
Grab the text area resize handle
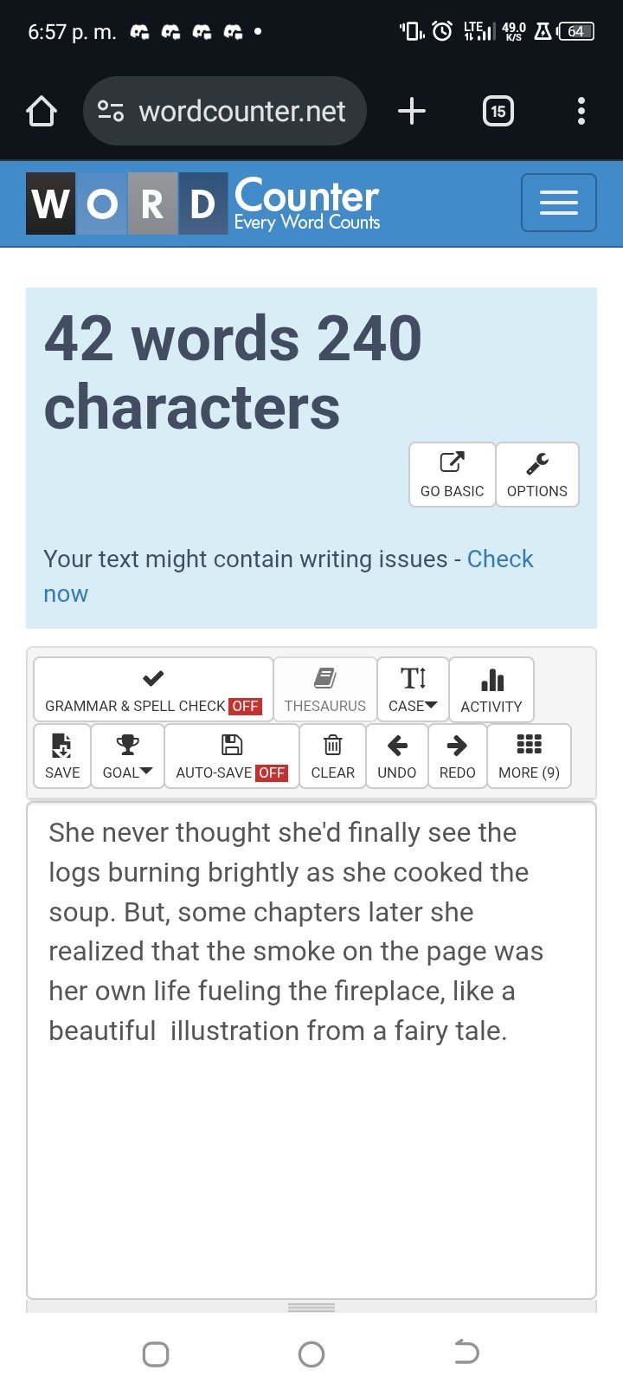pyautogui.click(x=311, y=1307)
